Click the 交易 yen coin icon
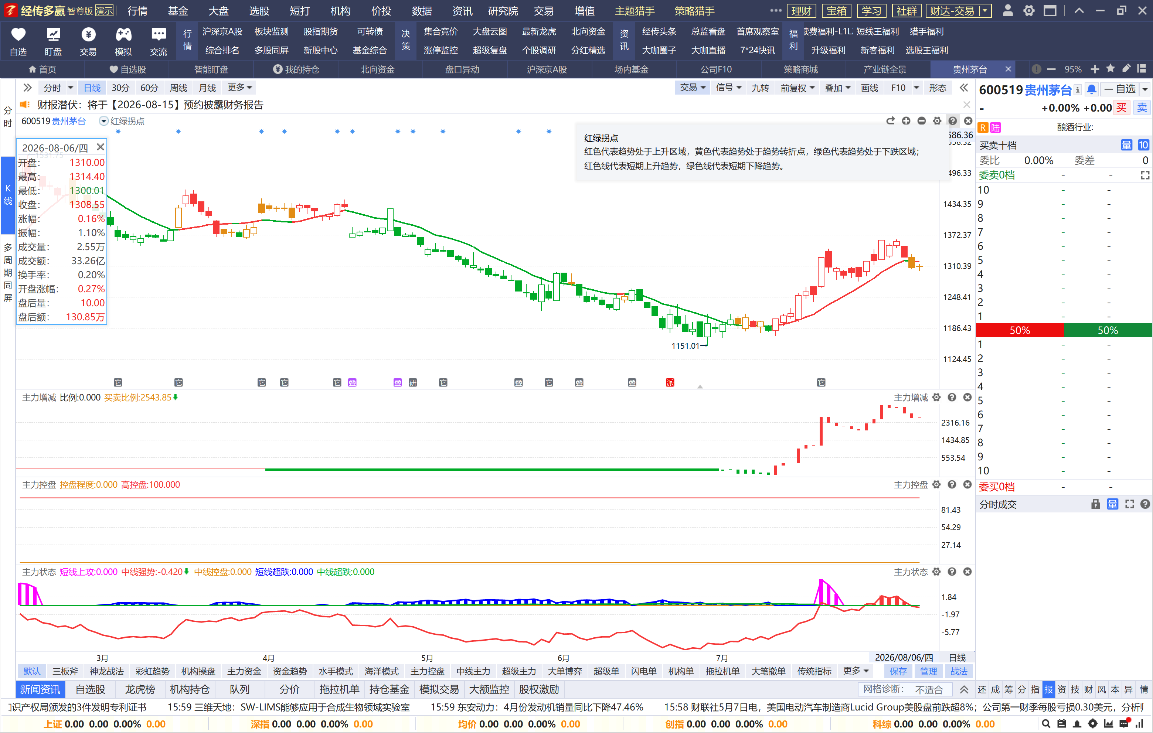The height and width of the screenshot is (733, 1153). tap(88, 34)
